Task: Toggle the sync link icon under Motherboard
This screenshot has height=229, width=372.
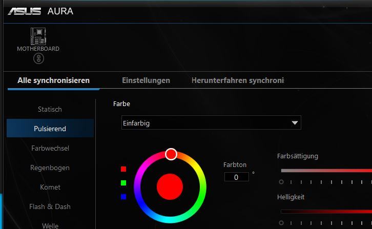Action: coord(38,58)
